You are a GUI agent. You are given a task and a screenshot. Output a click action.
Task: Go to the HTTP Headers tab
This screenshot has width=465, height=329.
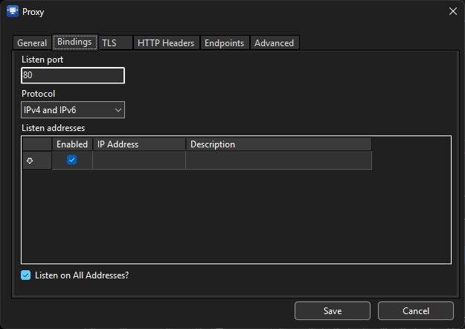166,43
